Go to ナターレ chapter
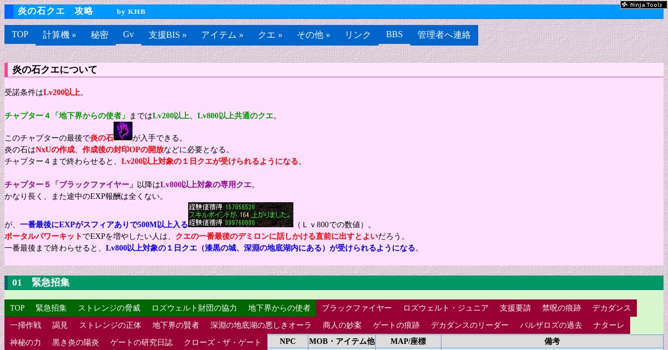The height and width of the screenshot is (350, 668). pos(609,325)
